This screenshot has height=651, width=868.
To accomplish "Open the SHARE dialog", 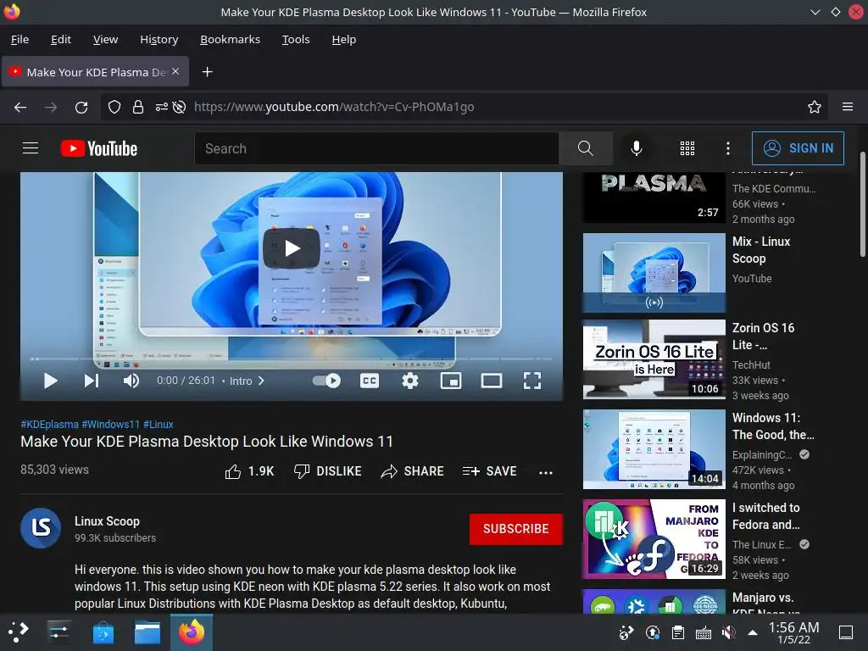I will pos(413,471).
